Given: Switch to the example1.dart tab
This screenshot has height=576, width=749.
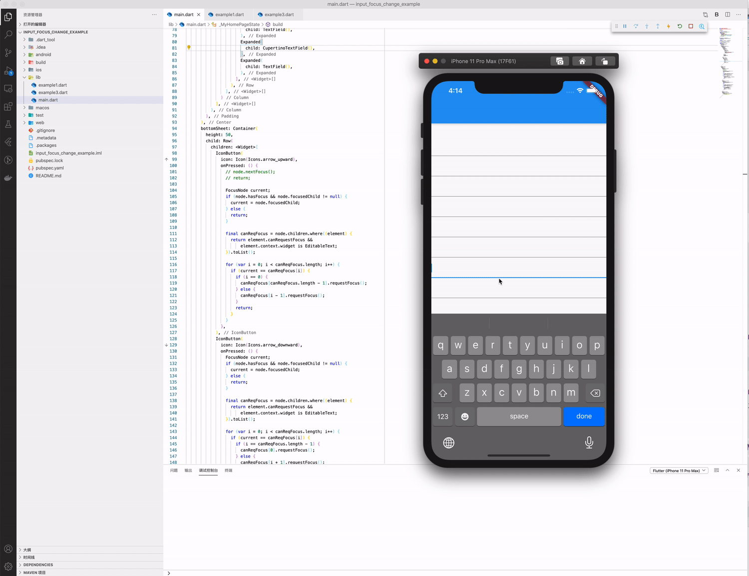Looking at the screenshot, I should pos(229,14).
